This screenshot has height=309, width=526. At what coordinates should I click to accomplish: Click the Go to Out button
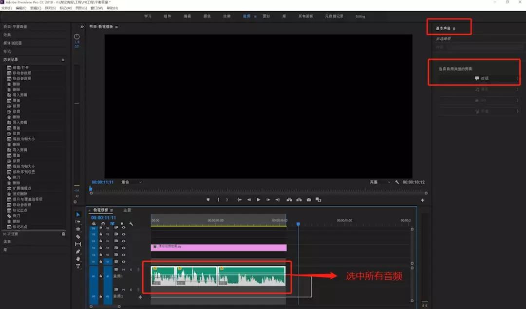(278, 200)
